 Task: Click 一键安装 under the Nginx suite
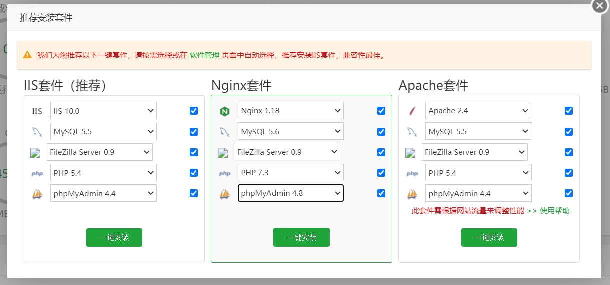point(301,237)
